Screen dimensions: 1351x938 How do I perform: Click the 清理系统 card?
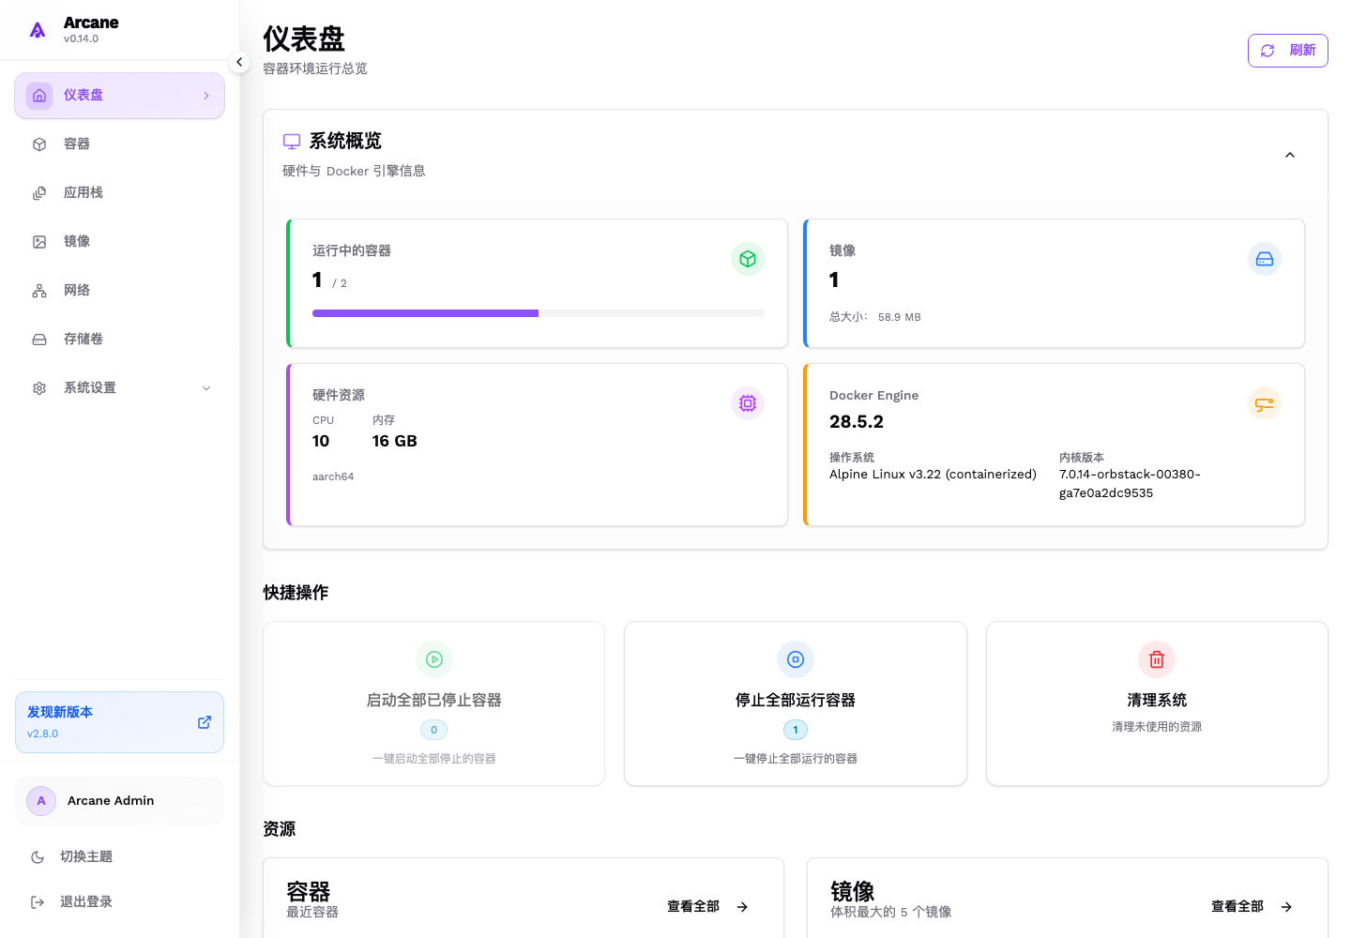[x=1157, y=703]
